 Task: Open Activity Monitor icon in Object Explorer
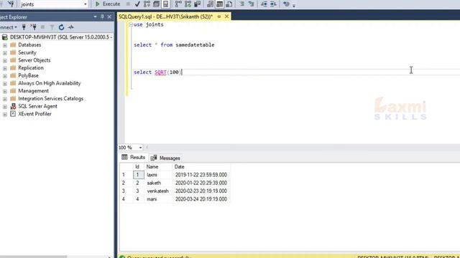click(70, 27)
